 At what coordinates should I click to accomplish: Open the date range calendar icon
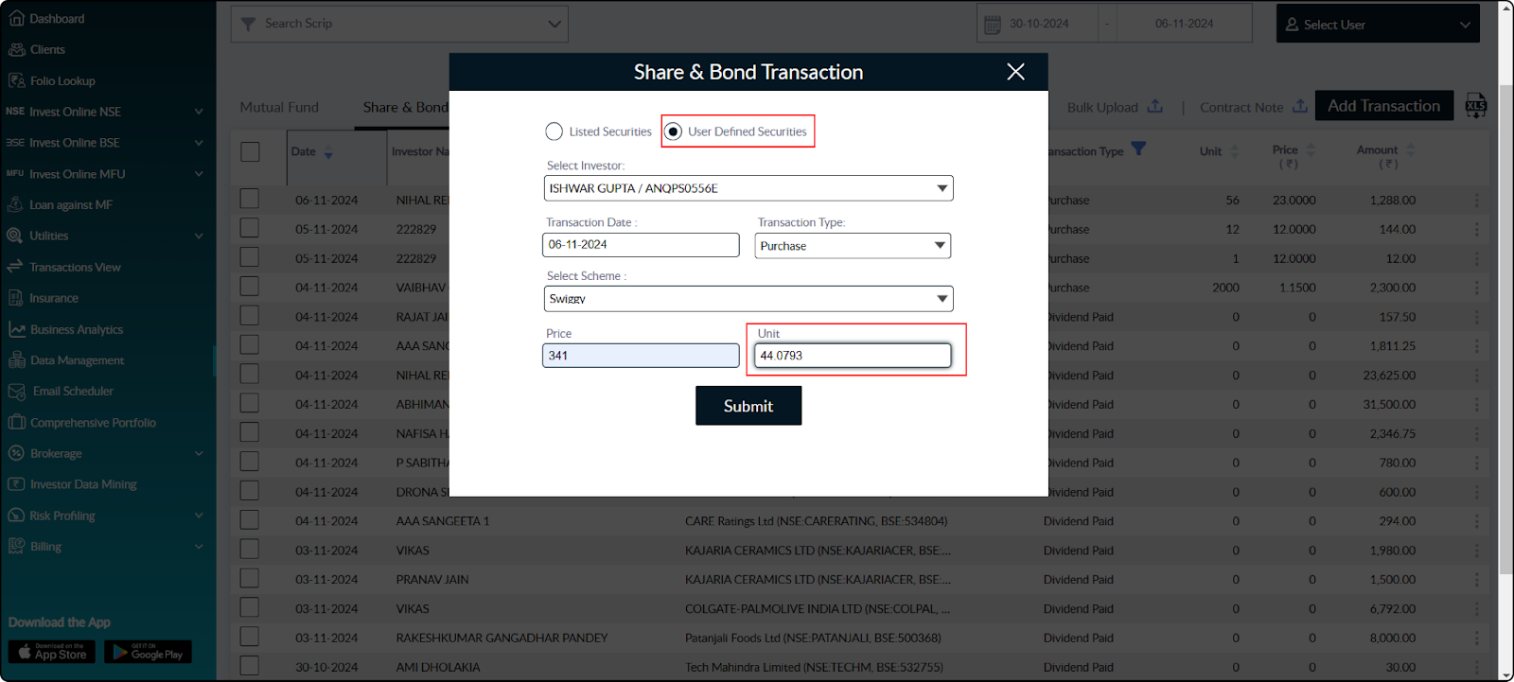pos(993,25)
